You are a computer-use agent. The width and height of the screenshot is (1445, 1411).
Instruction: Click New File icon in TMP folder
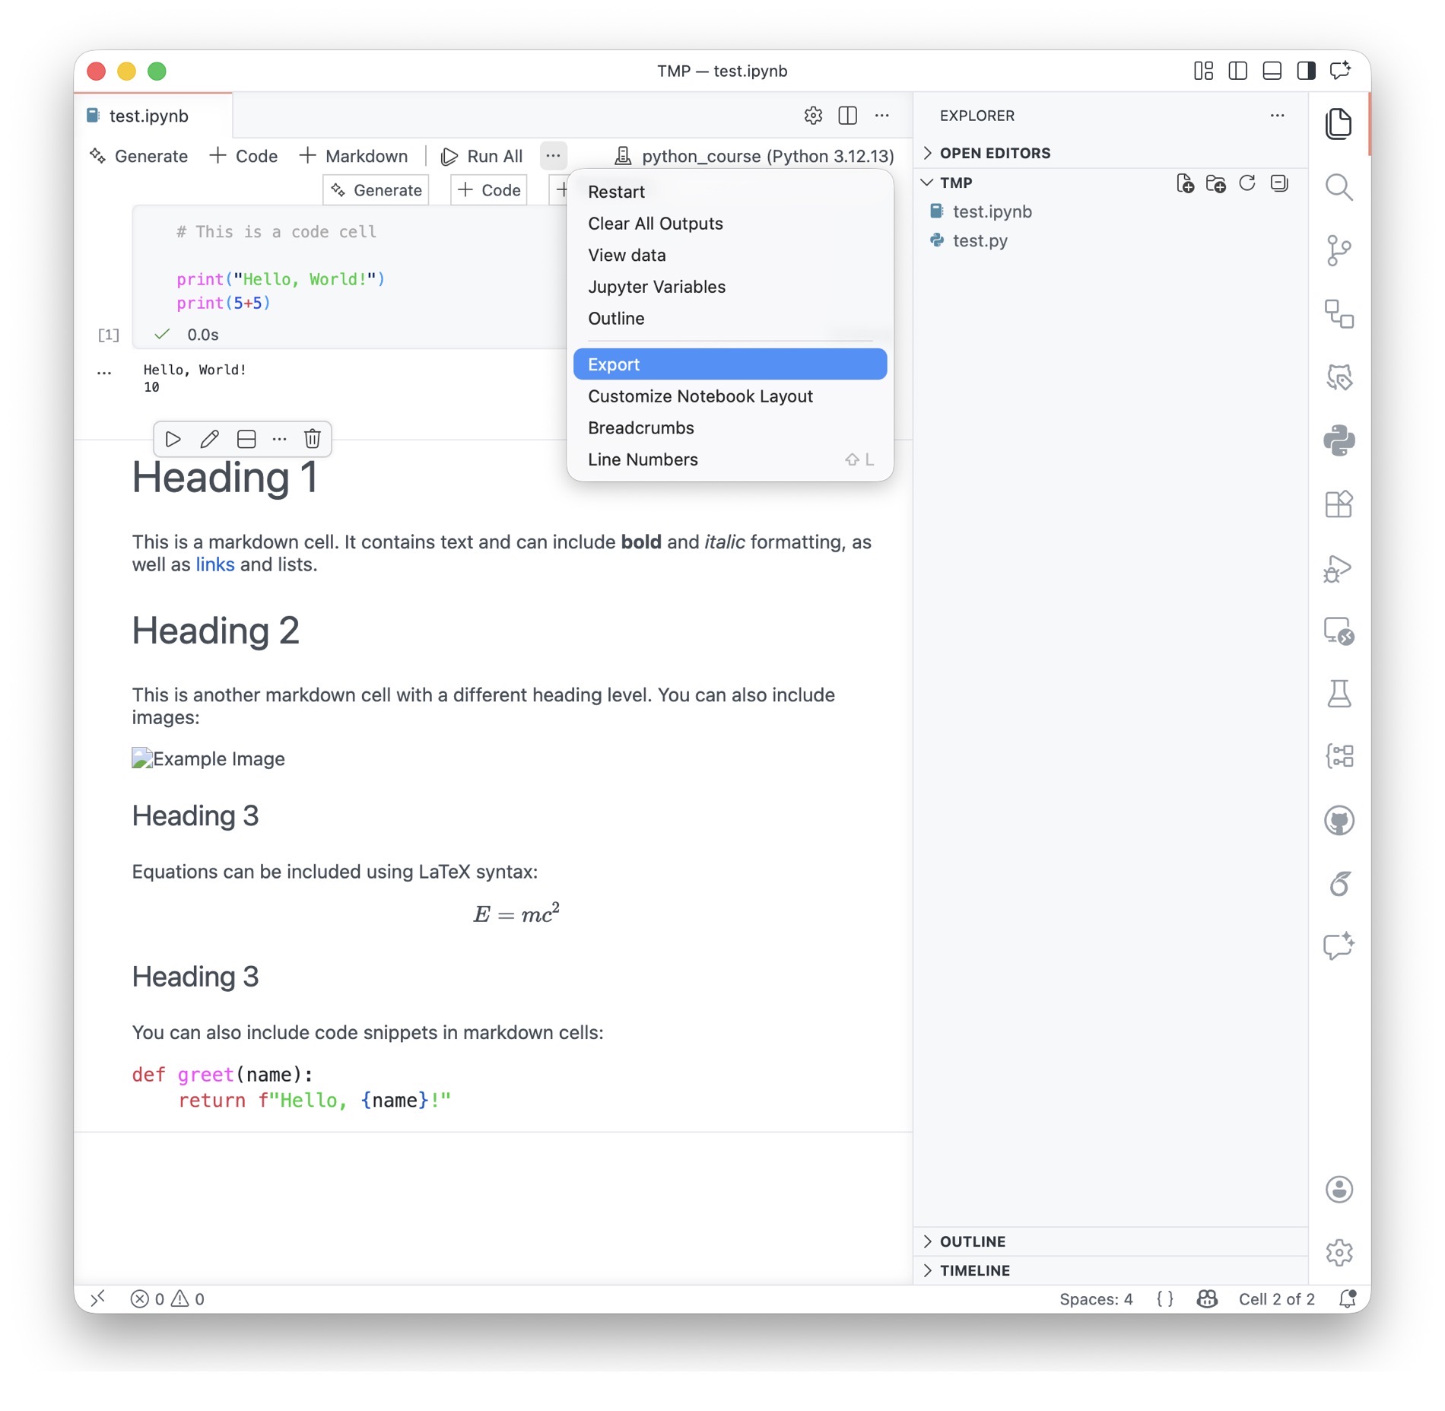[1185, 183]
